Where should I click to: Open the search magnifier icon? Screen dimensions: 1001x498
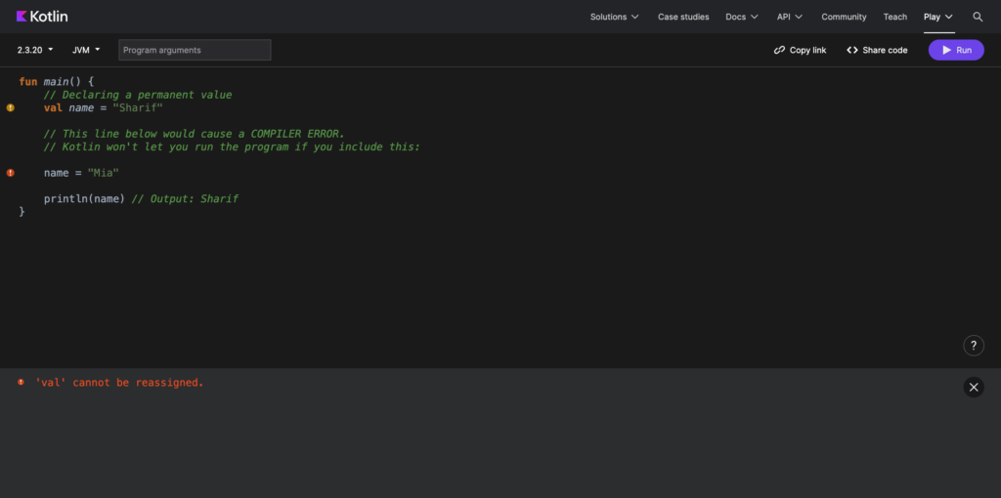tap(978, 17)
